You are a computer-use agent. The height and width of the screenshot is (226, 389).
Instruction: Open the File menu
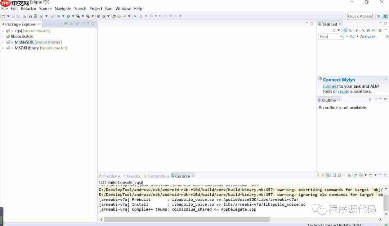tap(4, 9)
